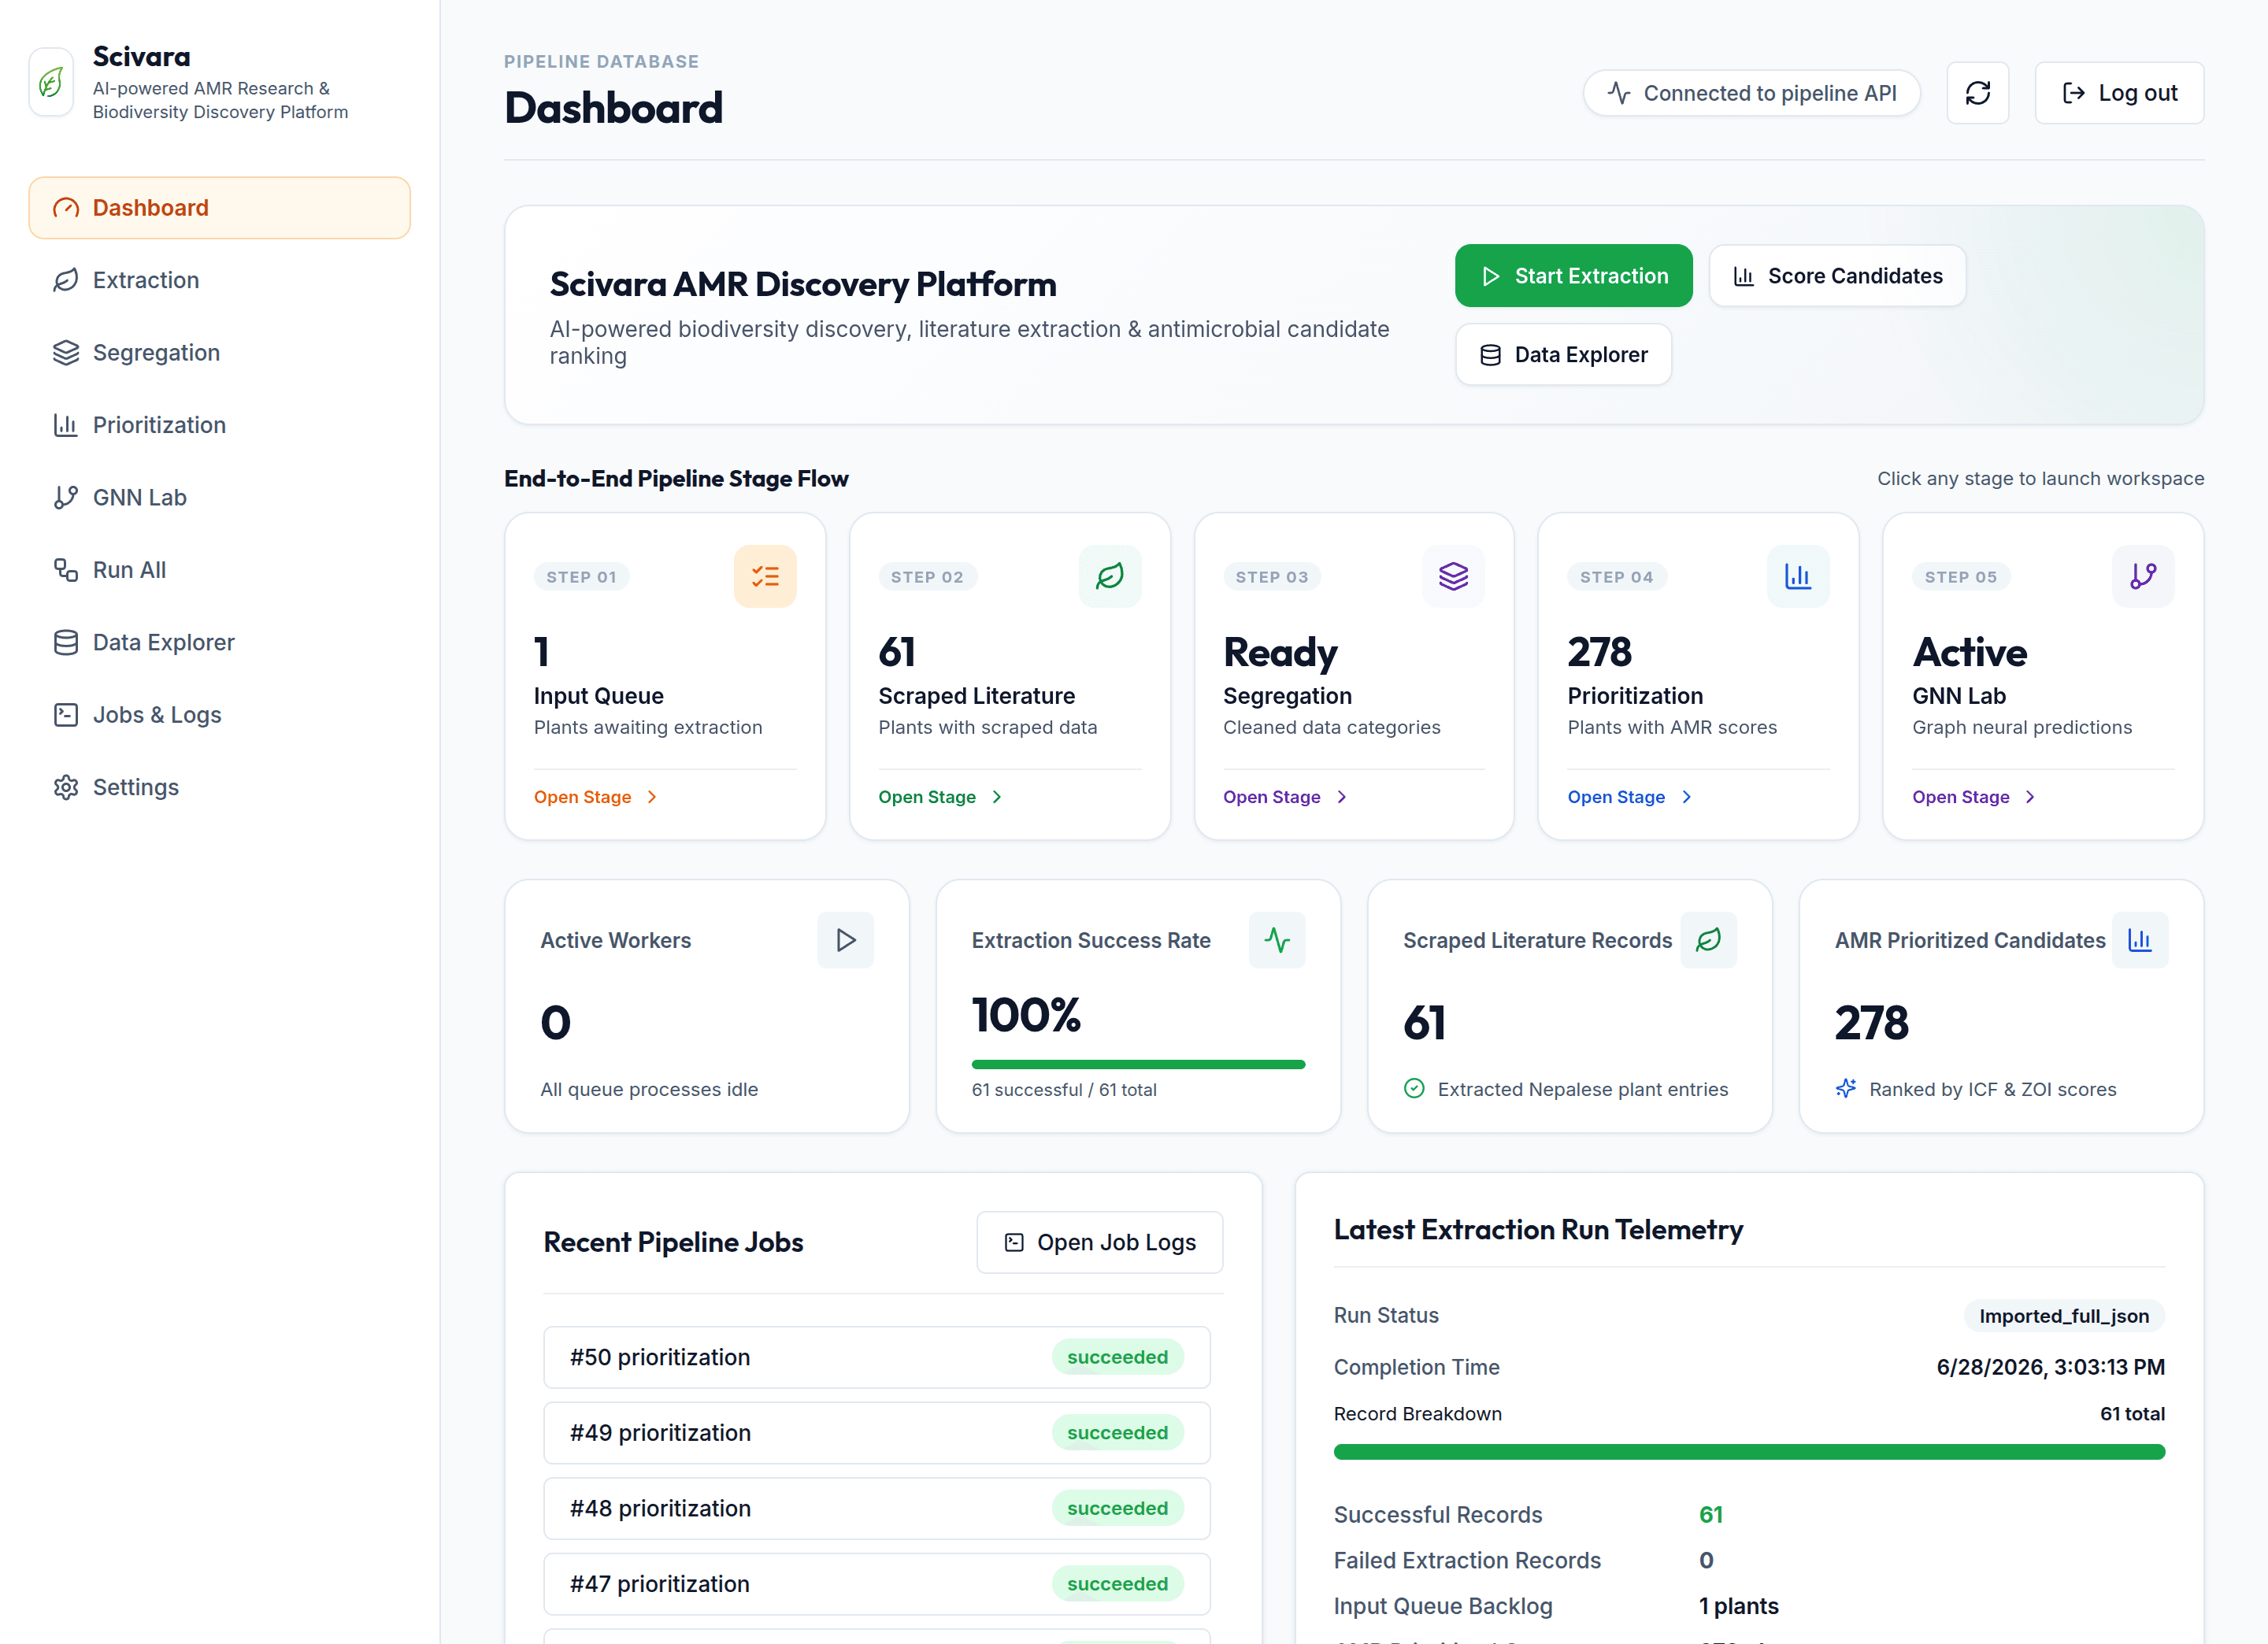Click the AMR Prioritized Candidates chart icon

coord(2139,940)
